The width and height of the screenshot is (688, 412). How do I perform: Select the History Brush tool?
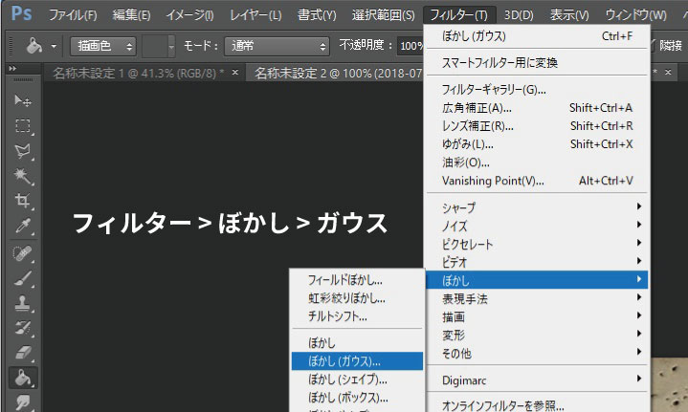[x=22, y=328]
